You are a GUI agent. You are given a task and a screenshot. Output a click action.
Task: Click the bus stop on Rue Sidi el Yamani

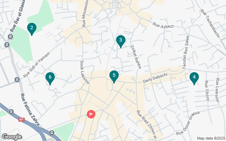coord(17,79)
